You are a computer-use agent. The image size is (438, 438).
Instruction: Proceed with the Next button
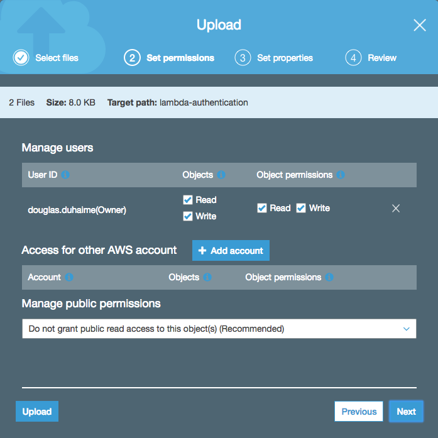[x=406, y=411]
